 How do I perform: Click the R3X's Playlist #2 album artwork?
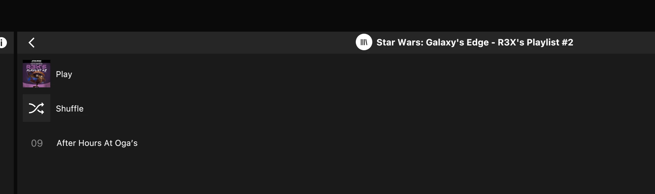(37, 74)
